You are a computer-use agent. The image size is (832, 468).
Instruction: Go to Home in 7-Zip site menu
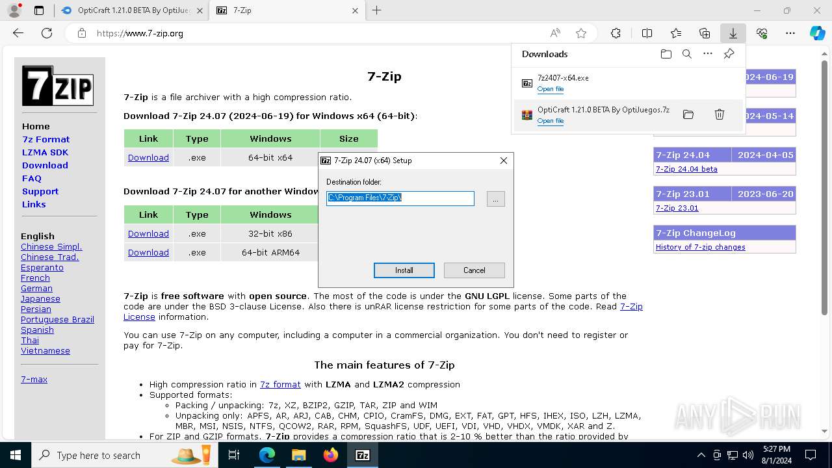(x=36, y=126)
